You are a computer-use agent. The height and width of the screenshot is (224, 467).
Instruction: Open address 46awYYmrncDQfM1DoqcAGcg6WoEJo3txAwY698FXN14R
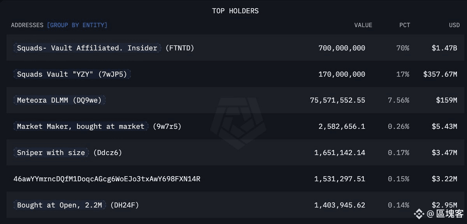pos(107,179)
